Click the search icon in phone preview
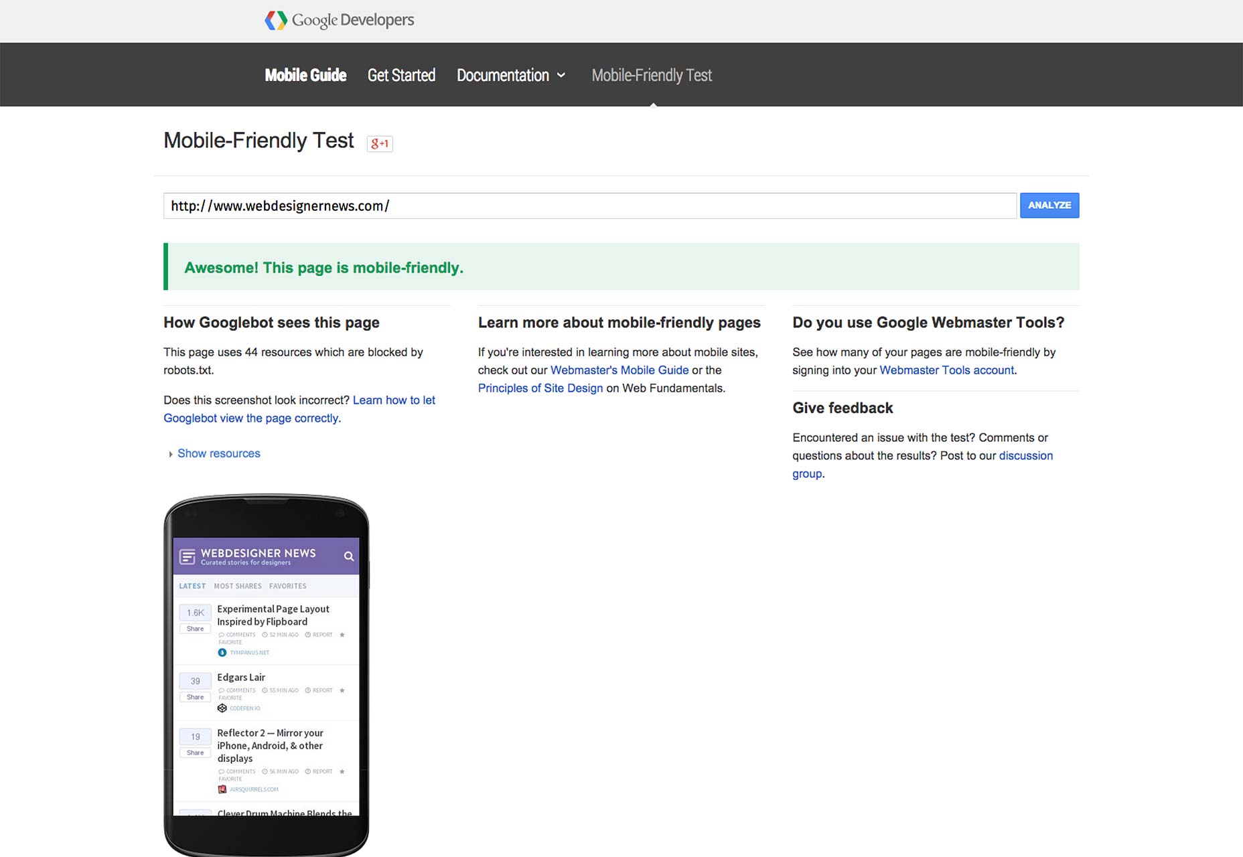Image resolution: width=1243 pixels, height=857 pixels. pos(349,556)
